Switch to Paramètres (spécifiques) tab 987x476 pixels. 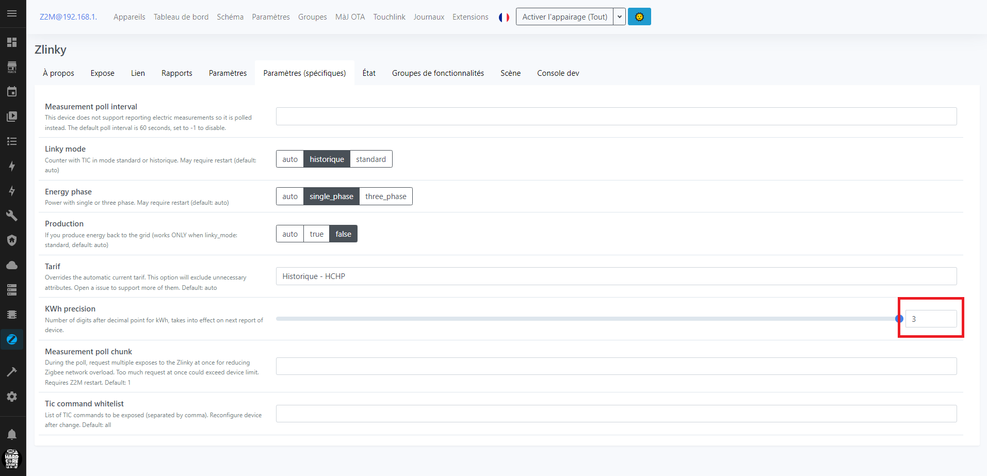304,73
